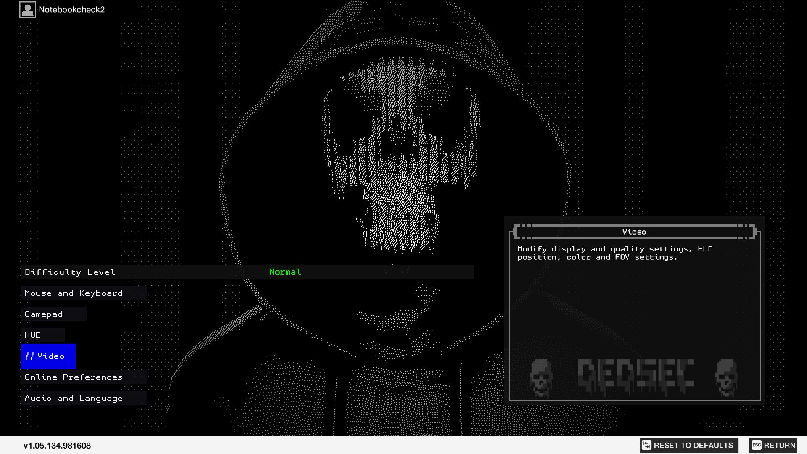807x454 pixels.
Task: Click the Notebookcheck2 profile icon
Action: 27,9
